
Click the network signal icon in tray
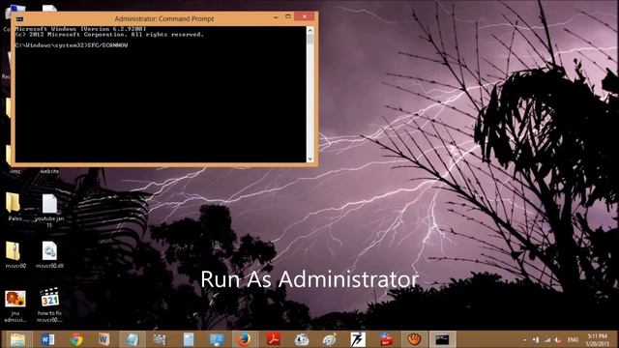click(x=547, y=339)
